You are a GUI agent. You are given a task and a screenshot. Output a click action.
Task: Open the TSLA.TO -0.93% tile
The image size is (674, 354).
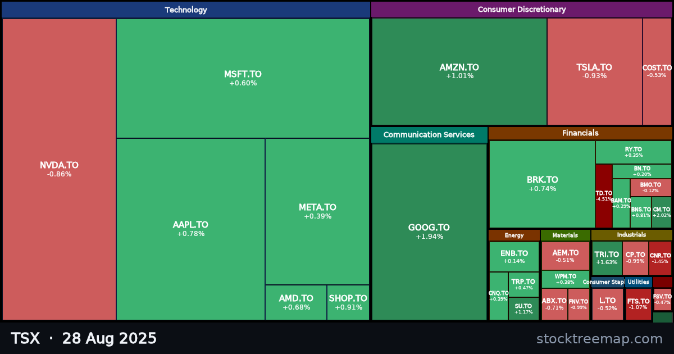click(x=595, y=71)
